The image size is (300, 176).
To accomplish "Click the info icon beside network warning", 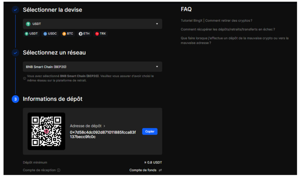I will pos(25,78).
